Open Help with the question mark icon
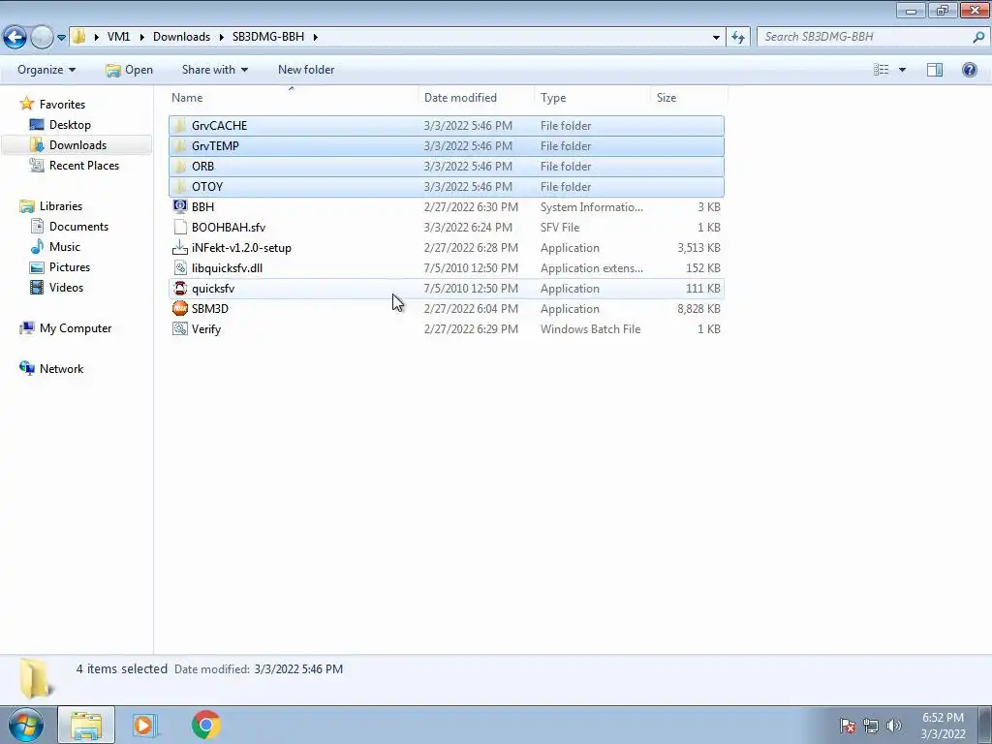The width and height of the screenshot is (992, 744). [969, 70]
